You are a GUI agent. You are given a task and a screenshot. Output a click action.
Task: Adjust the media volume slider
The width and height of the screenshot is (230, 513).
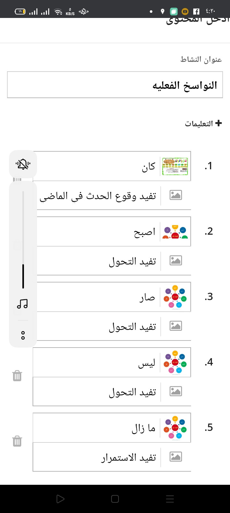point(23,240)
